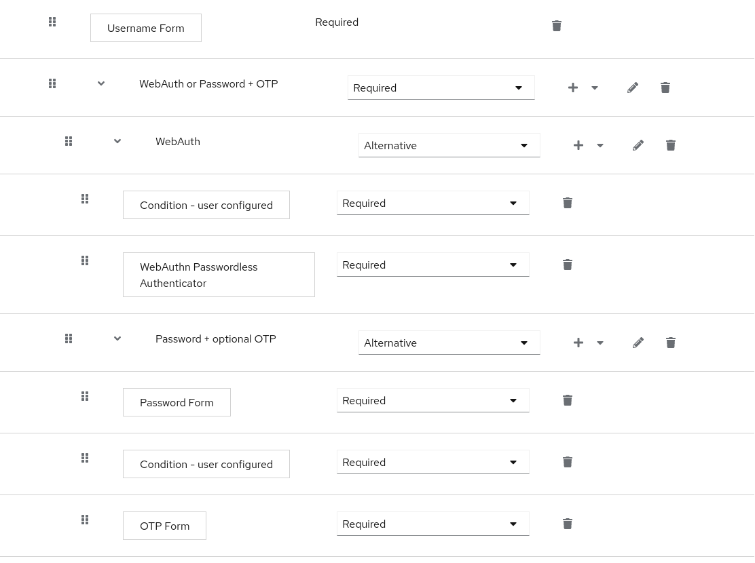Delete the Username Form execution

click(557, 26)
